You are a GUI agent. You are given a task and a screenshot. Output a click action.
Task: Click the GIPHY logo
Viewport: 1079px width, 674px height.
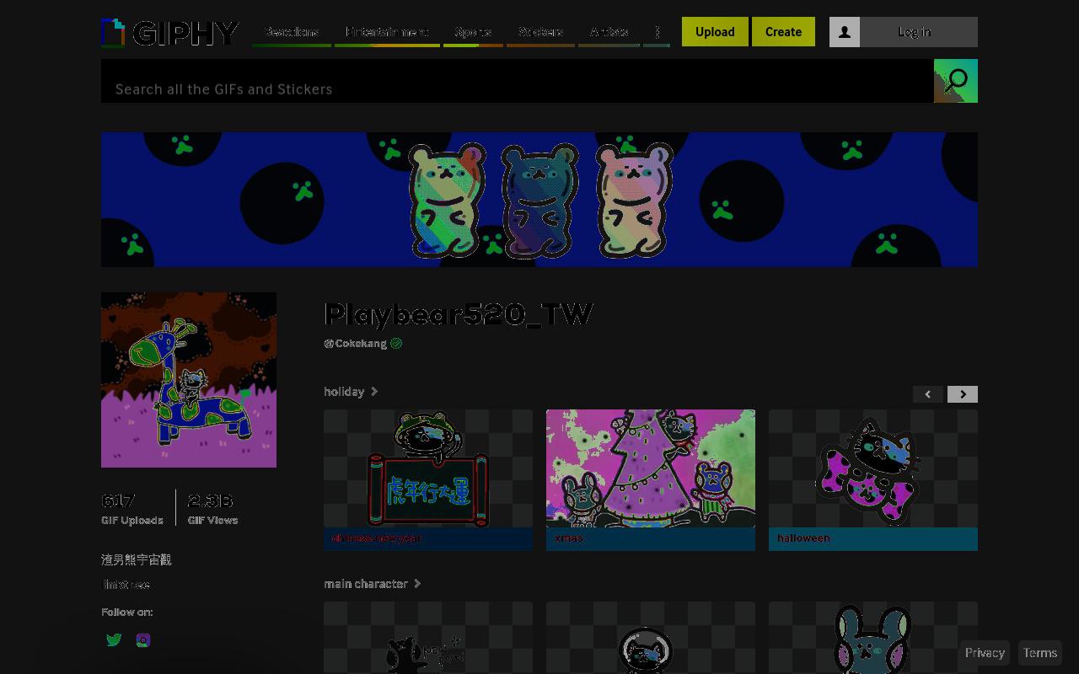[170, 33]
